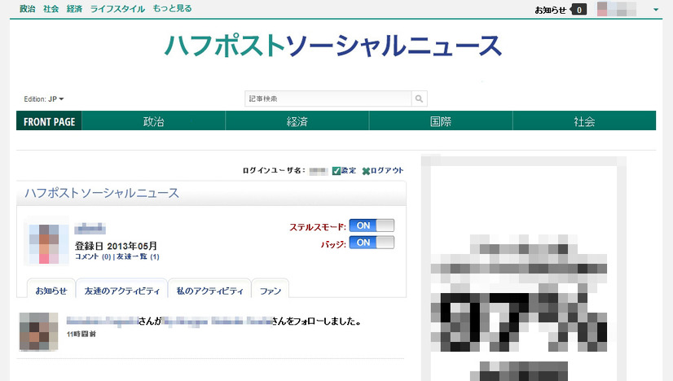This screenshot has width=673, height=381.
Task: Open 国際 in the green navigation bar
Action: coord(441,121)
